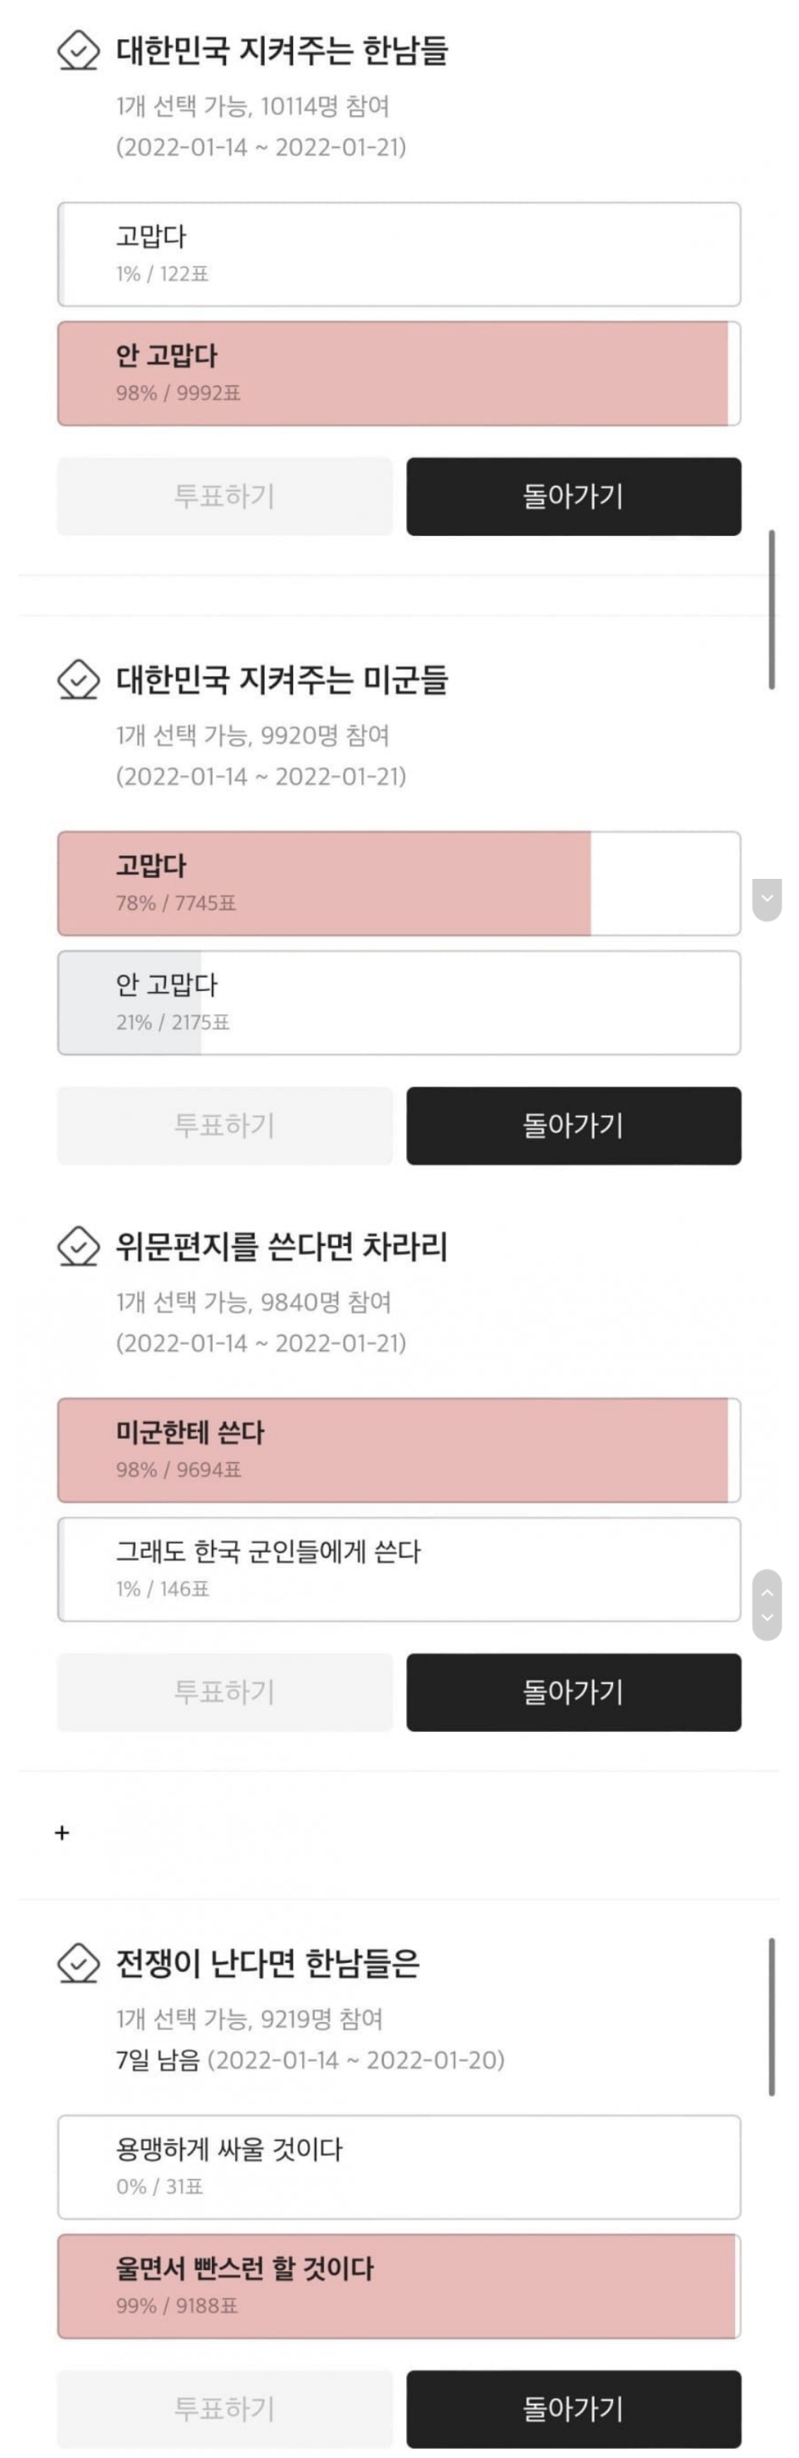Click the down chevron beside the 미군들 poll
The height and width of the screenshot is (2458, 799).
pos(767,899)
